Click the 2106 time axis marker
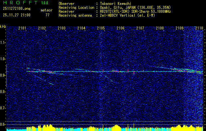The image size is (206, 131). pyautogui.click(x=121, y=28)
